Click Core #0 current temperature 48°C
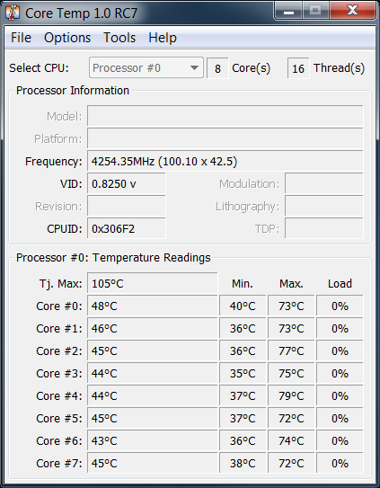Image resolution: width=380 pixels, height=488 pixels. pyautogui.click(x=153, y=306)
